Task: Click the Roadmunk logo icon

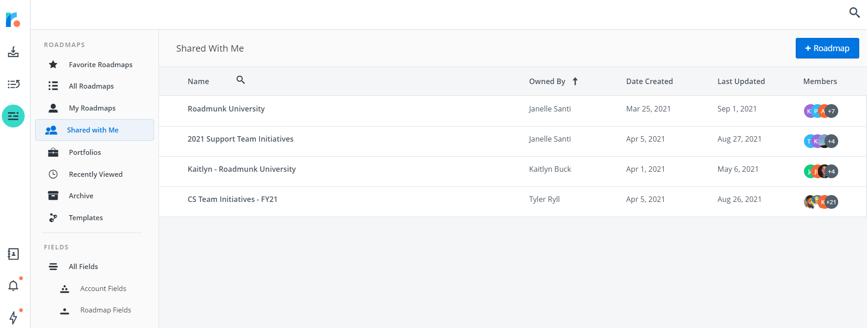Action: [x=13, y=20]
